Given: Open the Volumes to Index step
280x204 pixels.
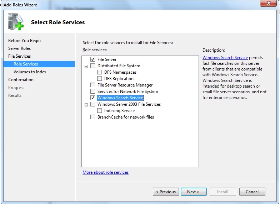Looking at the screenshot, I should [x=30, y=72].
